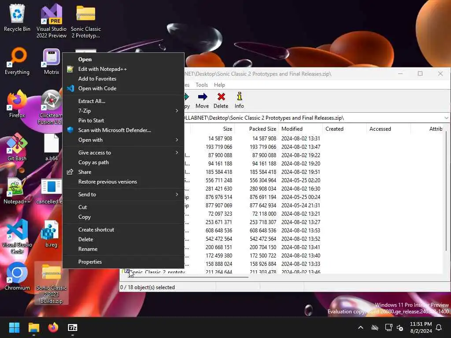
Task: Show hidden tray icons chevron
Action: (x=360, y=327)
